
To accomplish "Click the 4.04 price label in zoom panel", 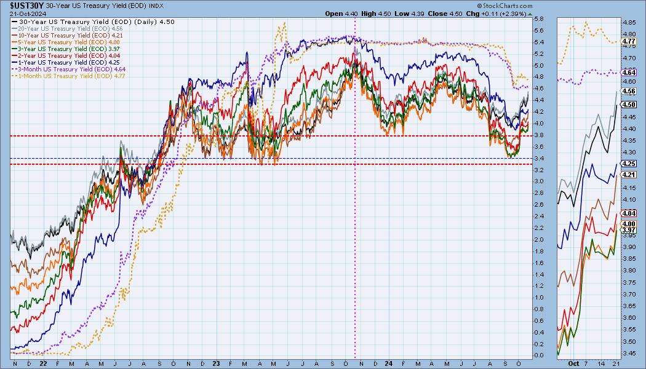I will [x=629, y=213].
